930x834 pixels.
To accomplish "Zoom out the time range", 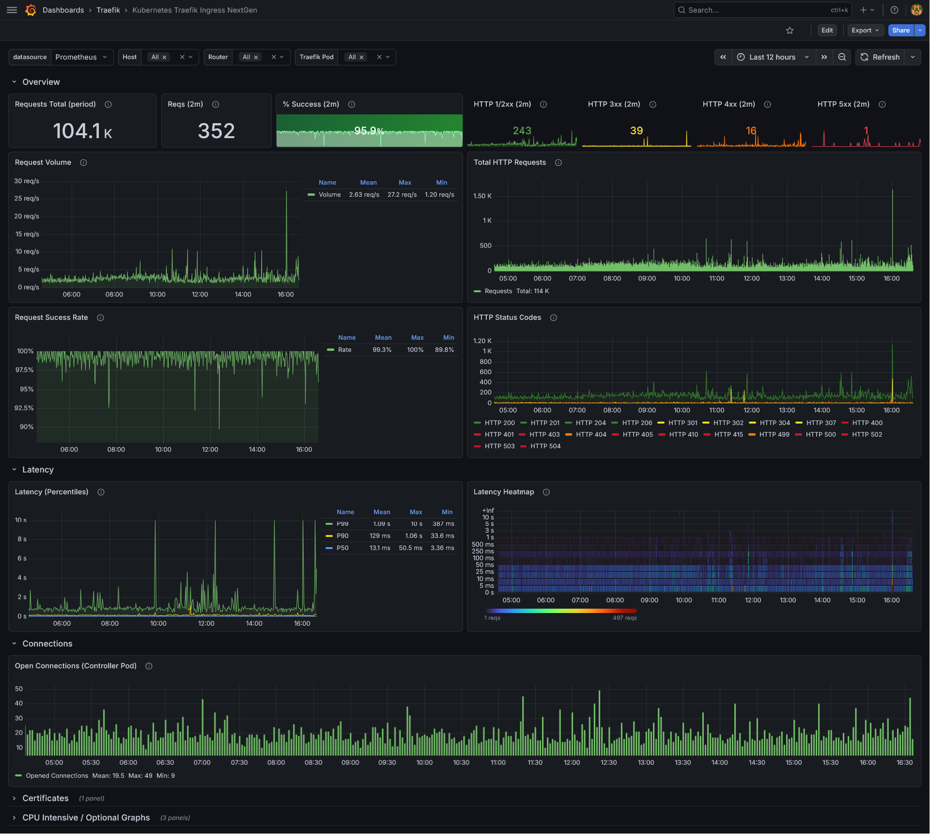I will pos(842,57).
